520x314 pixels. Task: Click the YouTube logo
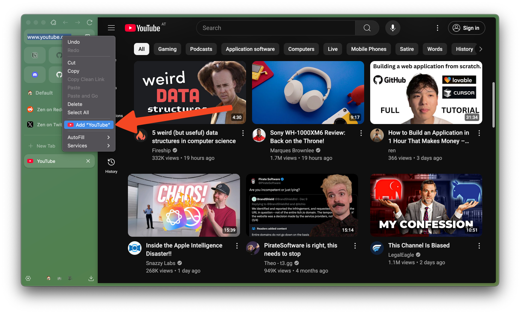coord(142,28)
